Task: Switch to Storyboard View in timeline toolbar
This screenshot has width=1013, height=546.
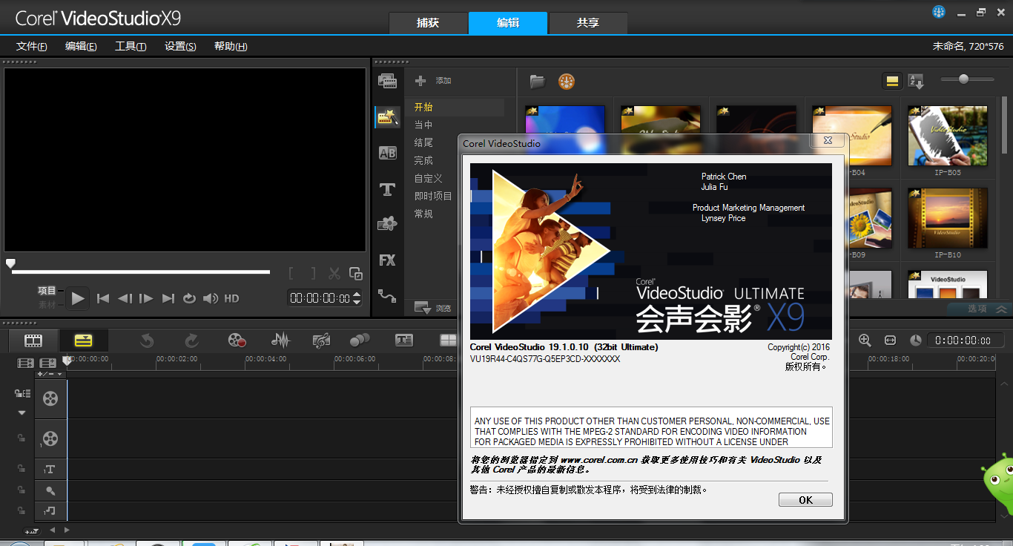Action: tap(33, 341)
